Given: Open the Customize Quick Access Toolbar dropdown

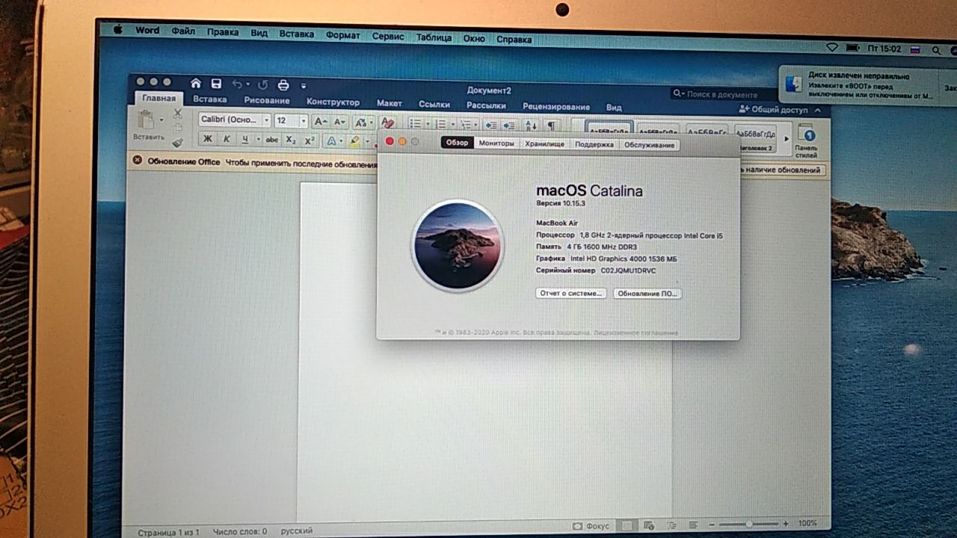Looking at the screenshot, I should click(x=304, y=85).
